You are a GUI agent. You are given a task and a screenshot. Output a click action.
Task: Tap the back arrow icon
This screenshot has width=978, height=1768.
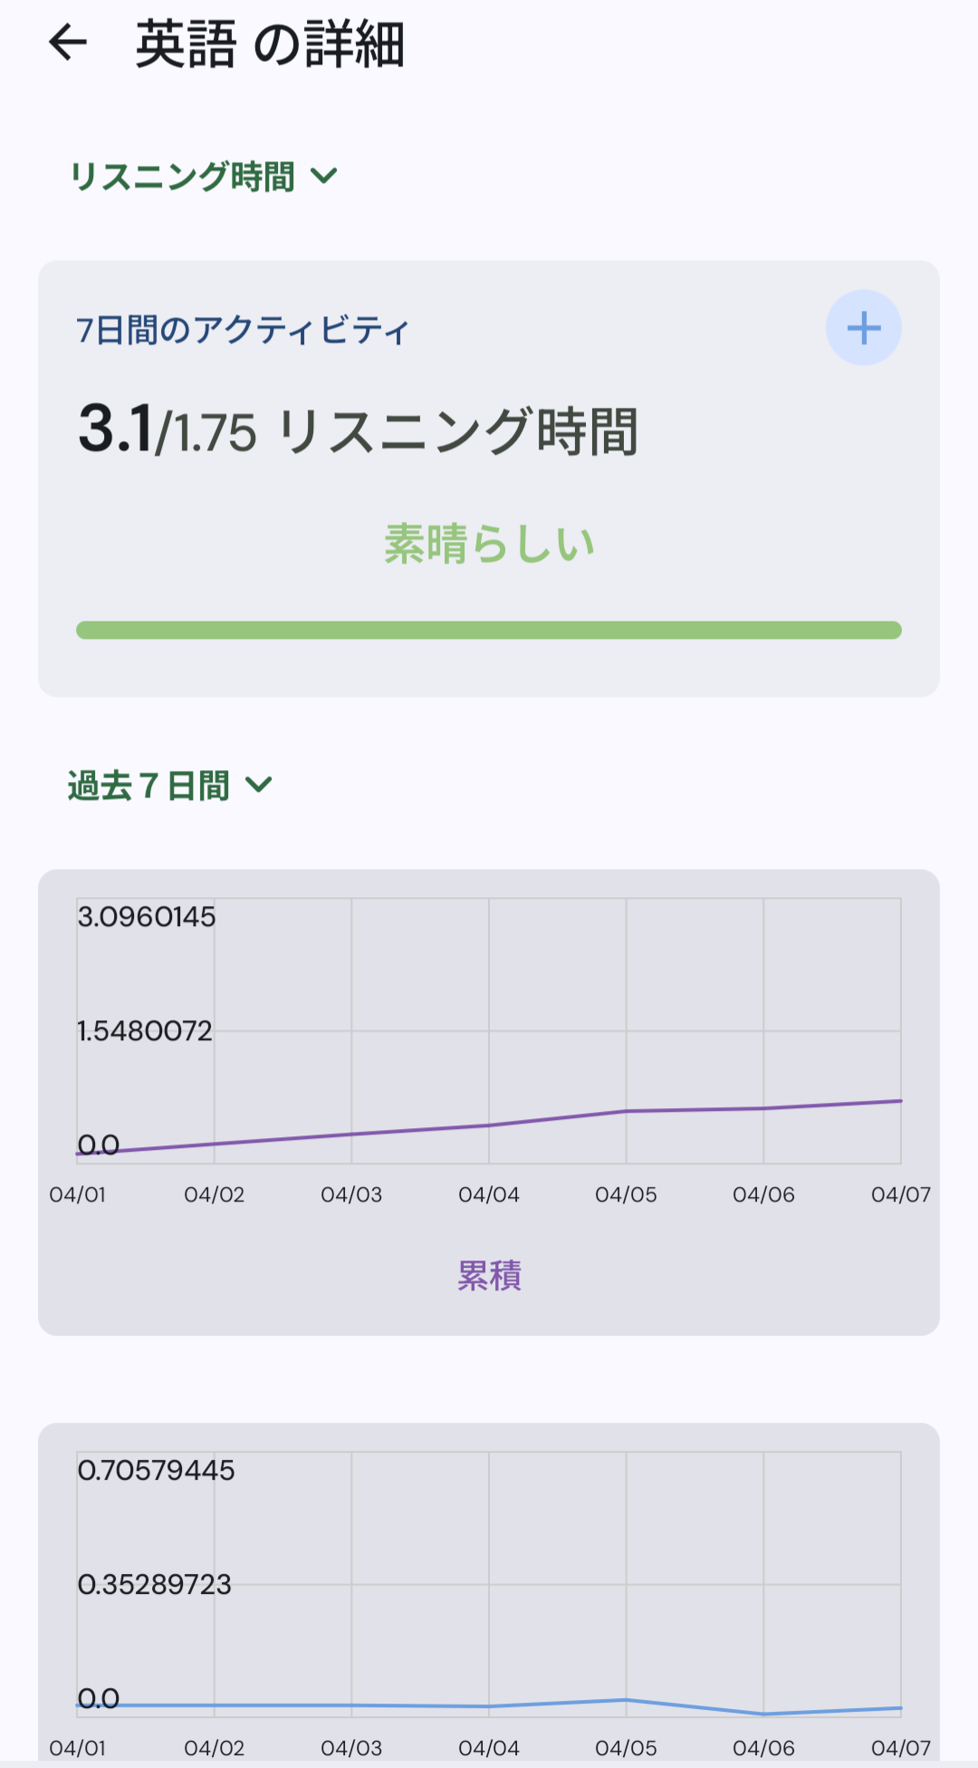(68, 43)
